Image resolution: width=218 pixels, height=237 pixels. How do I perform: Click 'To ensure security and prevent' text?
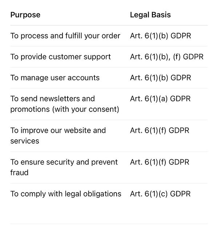point(64,162)
